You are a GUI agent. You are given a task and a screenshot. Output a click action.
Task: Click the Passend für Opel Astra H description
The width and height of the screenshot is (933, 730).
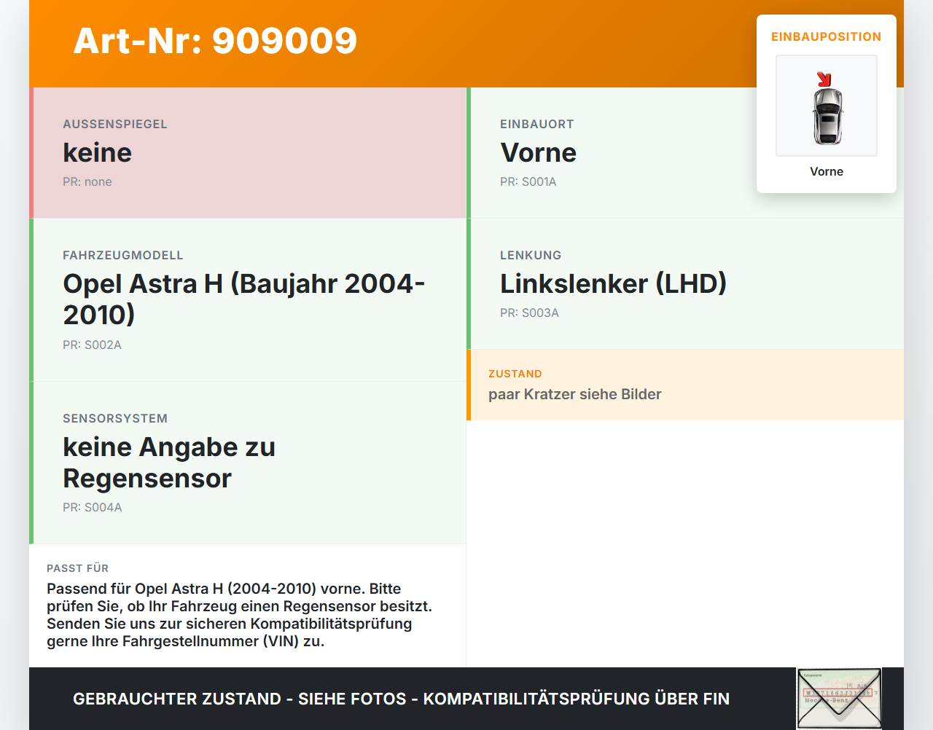(240, 615)
